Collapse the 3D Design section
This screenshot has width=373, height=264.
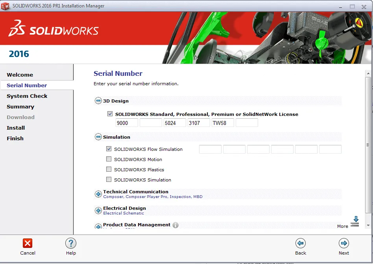pyautogui.click(x=98, y=101)
